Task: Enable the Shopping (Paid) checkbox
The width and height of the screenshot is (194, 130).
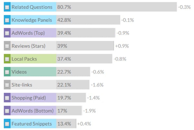Action: pos(7,98)
